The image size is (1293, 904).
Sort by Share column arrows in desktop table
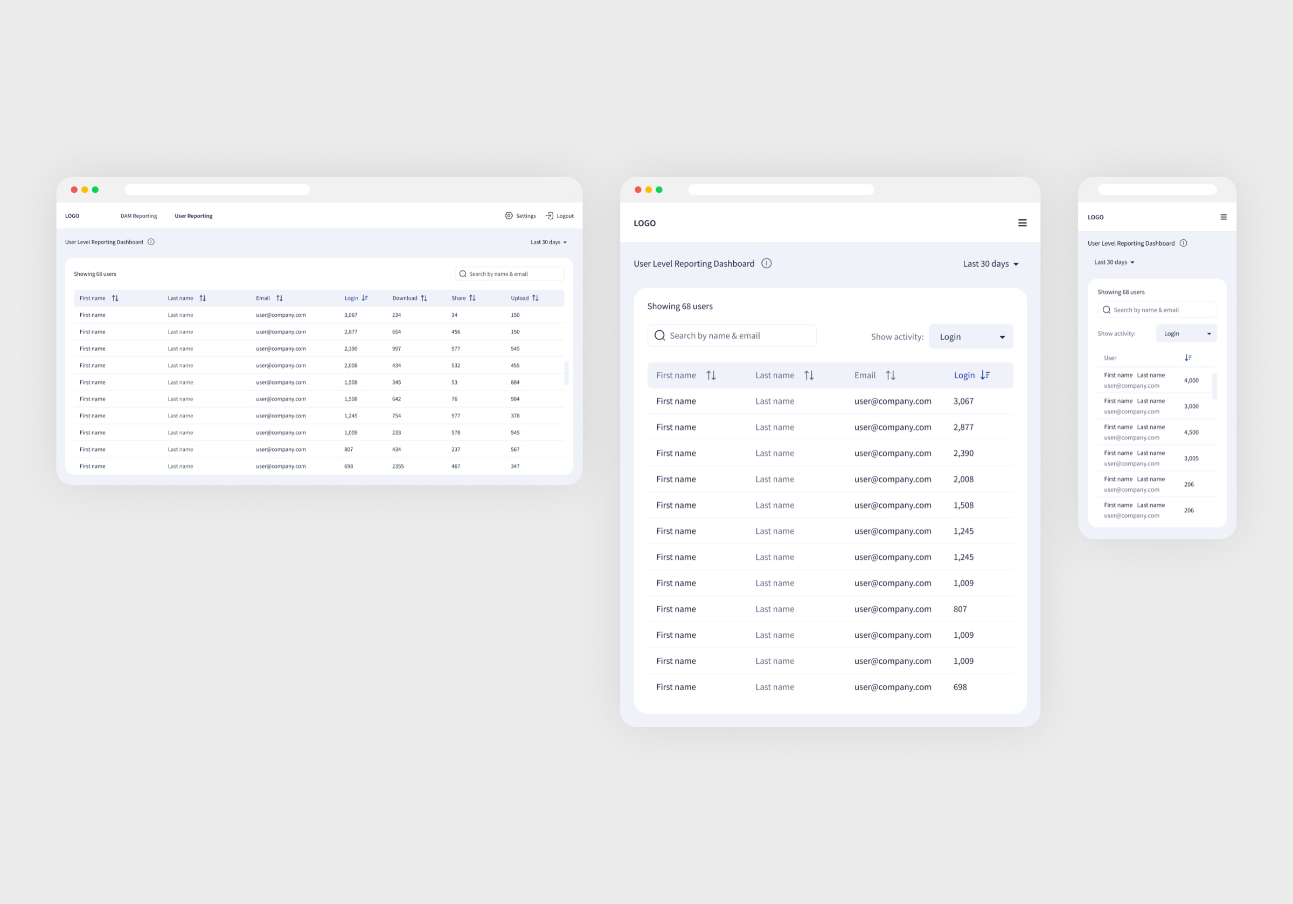[x=472, y=298]
